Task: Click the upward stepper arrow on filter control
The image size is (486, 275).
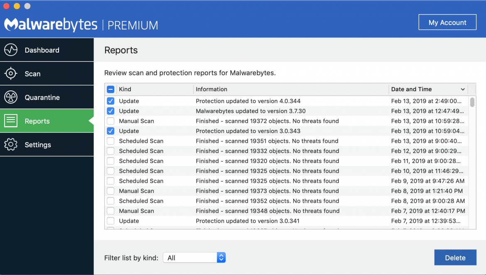Action: pyautogui.click(x=221, y=255)
